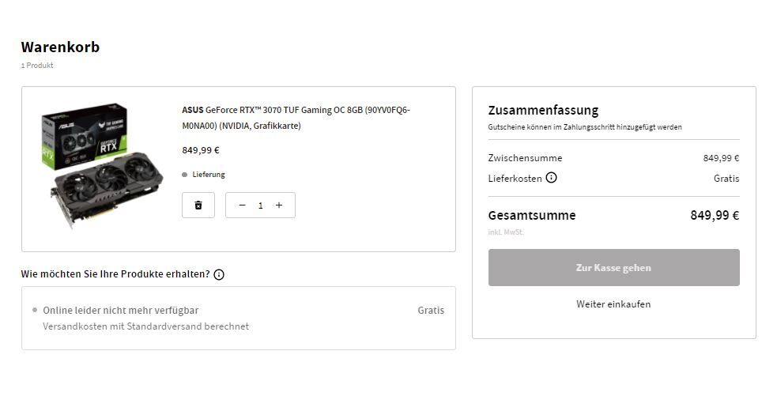Click the Zusammenfassung heading
Screen dimensions: 777x411
point(543,110)
